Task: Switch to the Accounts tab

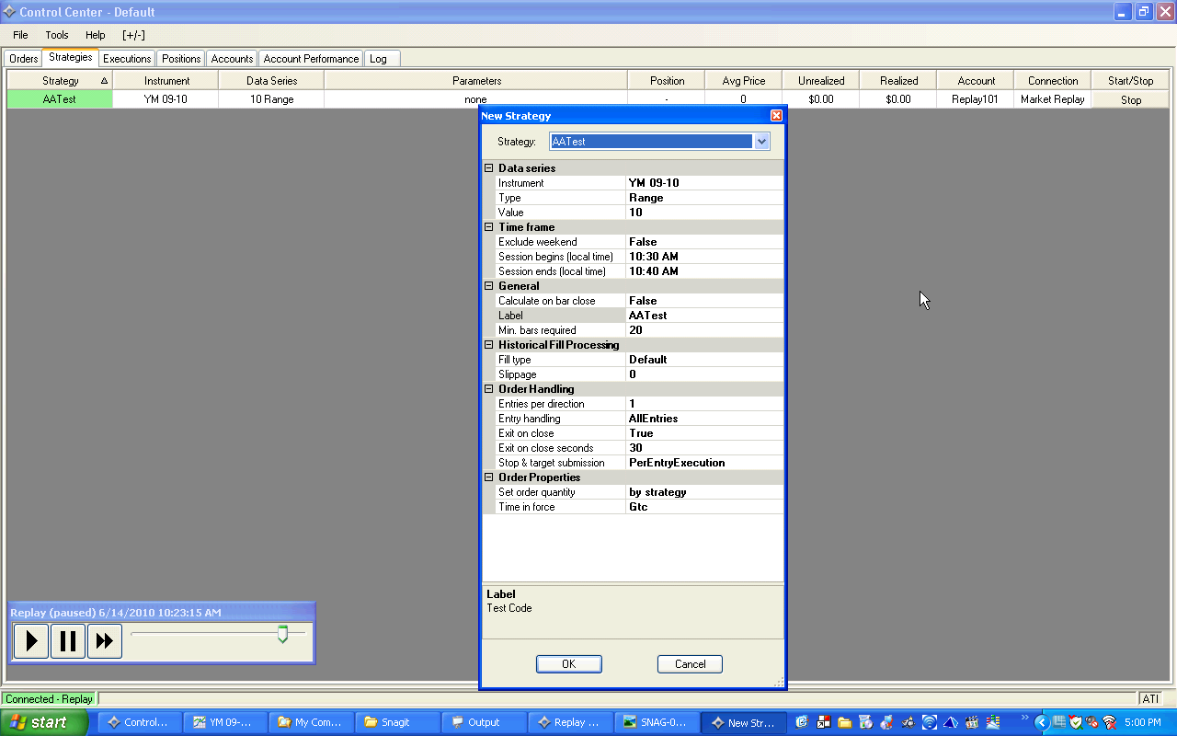Action: point(232,59)
